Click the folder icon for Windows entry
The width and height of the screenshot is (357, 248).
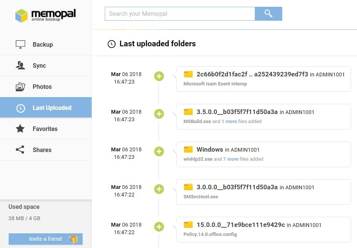click(x=188, y=149)
